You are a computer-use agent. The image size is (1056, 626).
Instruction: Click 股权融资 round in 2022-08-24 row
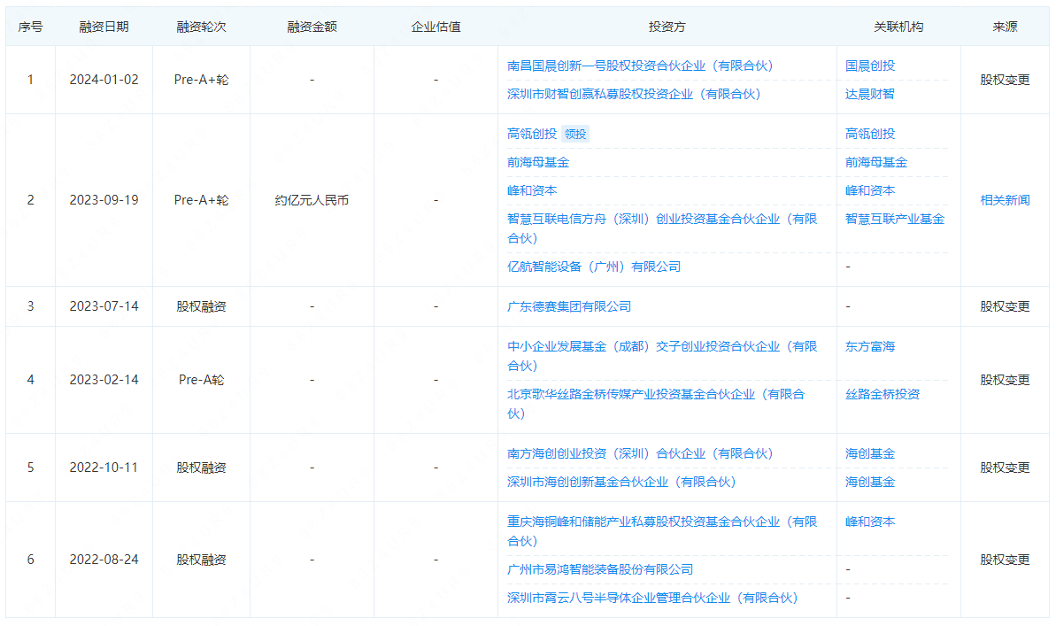pyautogui.click(x=201, y=560)
